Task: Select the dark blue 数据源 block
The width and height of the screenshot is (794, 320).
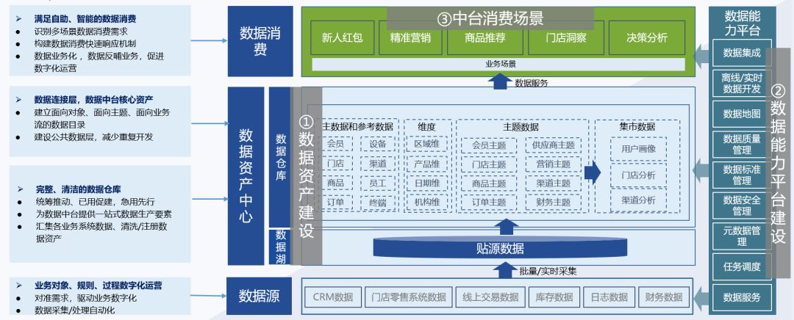Action: pyautogui.click(x=260, y=296)
